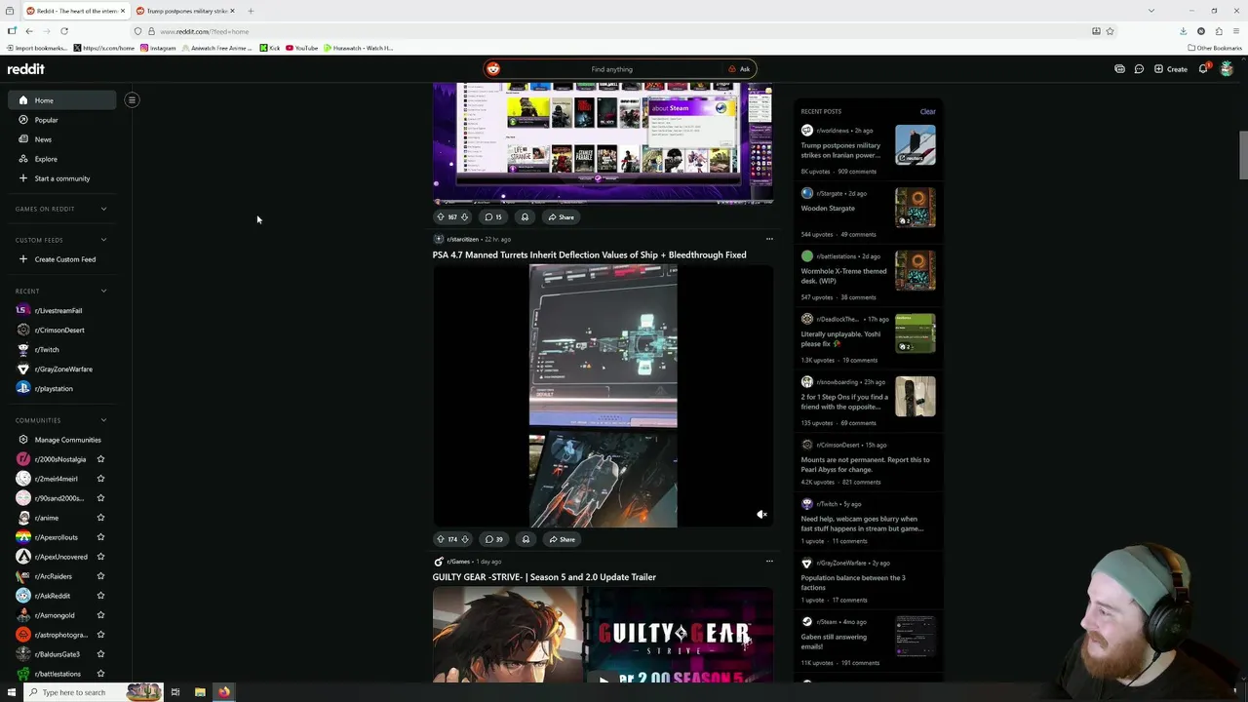Viewport: 1248px width, 702px height.
Task: Unmute the PSA 4.7 post video
Action: tap(761, 515)
